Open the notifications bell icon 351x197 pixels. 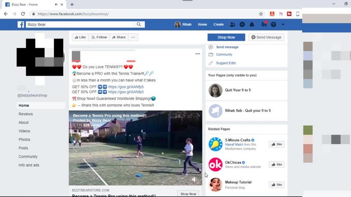(x=252, y=25)
